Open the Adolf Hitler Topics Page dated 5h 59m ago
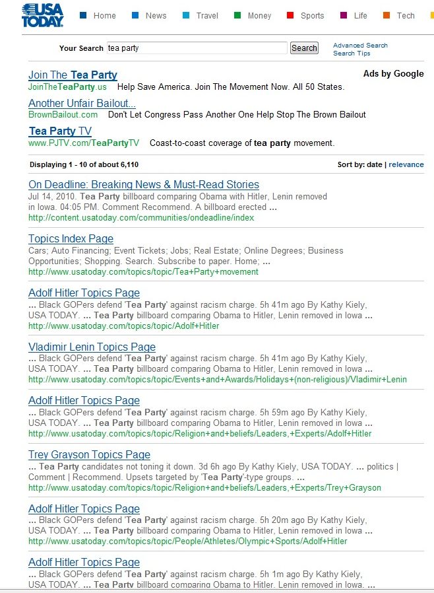434x593 pixels. point(84,400)
